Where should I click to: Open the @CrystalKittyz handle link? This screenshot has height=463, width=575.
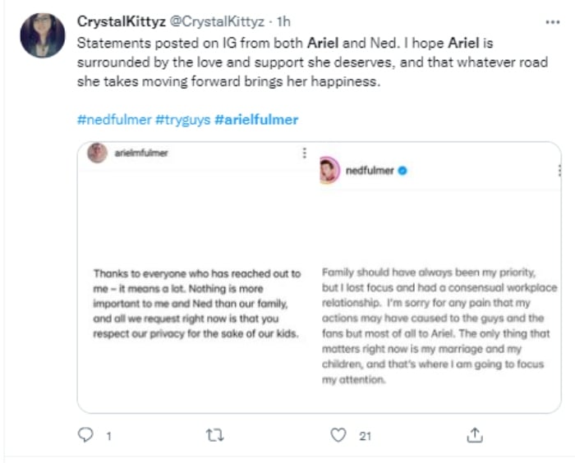point(217,21)
